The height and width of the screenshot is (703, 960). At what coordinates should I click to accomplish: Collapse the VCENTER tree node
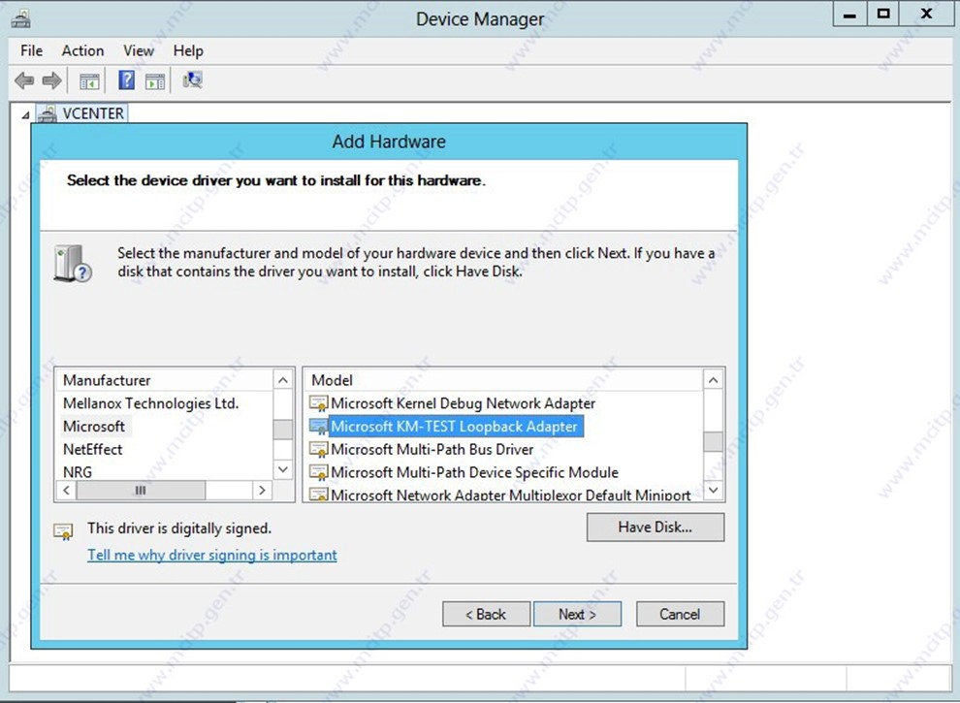pos(25,114)
